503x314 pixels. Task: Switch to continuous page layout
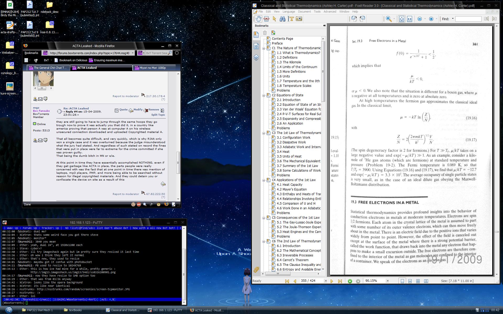click(x=410, y=281)
